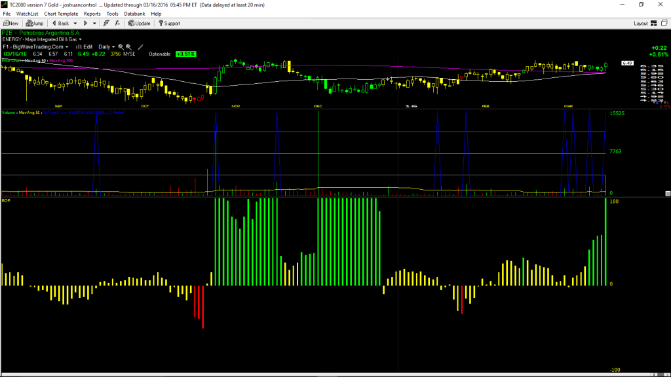Click the lightning bolt icon
Image resolution: width=671 pixels, height=377 pixels.
click(106, 24)
